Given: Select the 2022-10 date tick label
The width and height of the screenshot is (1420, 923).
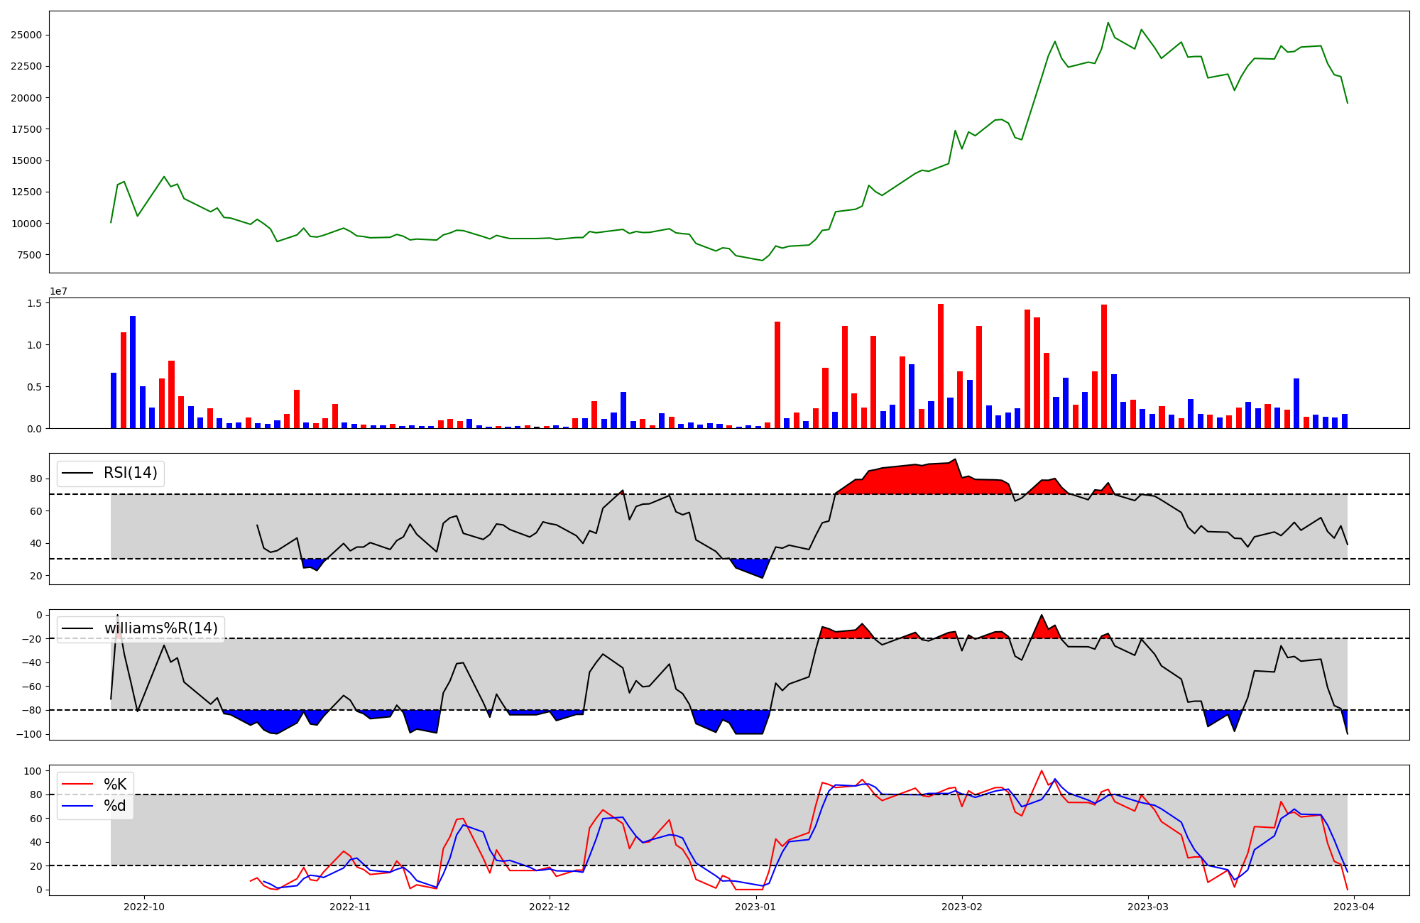Looking at the screenshot, I should click(x=144, y=907).
